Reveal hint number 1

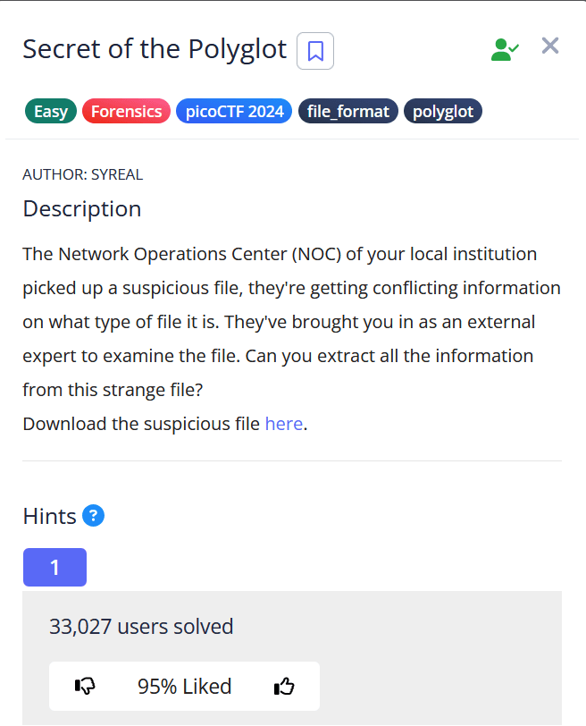pyautogui.click(x=54, y=568)
